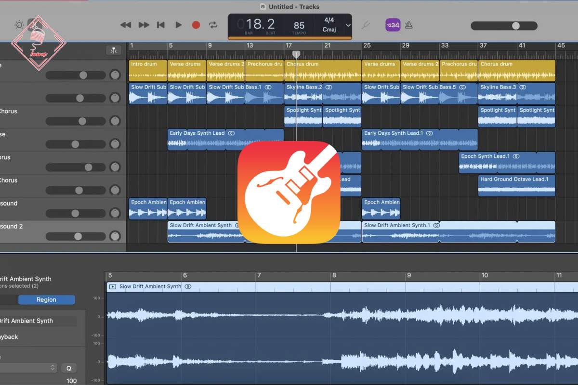Open the tuner via tuning fork icon
This screenshot has height=385, width=578.
(367, 25)
